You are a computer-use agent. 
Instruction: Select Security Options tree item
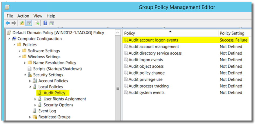pos(58,105)
